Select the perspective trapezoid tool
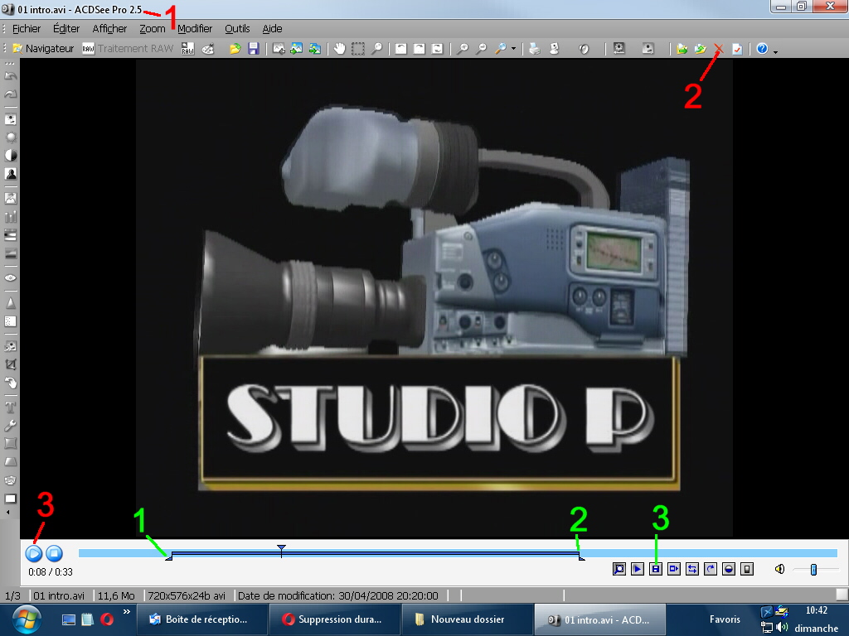The height and width of the screenshot is (636, 849). tap(10, 462)
